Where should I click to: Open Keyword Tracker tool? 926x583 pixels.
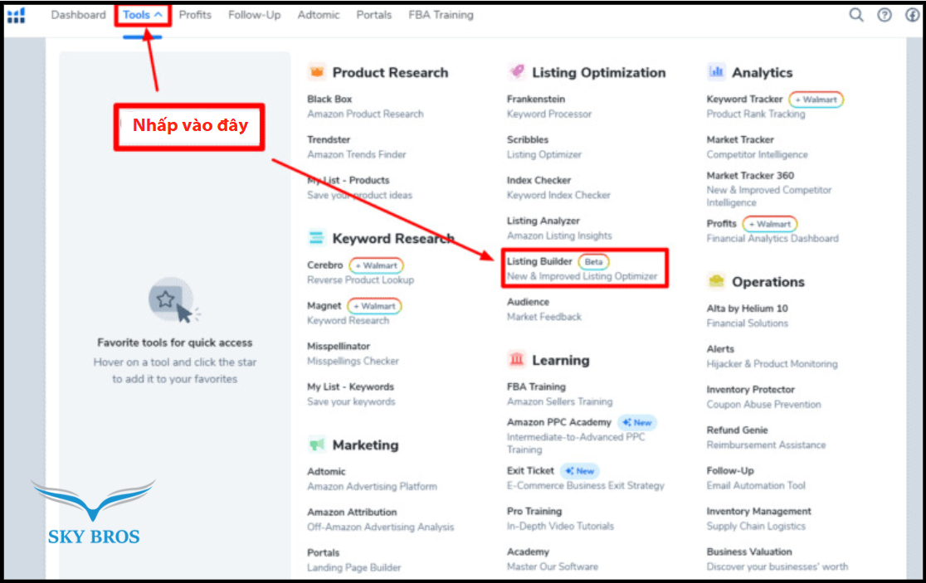coord(744,99)
